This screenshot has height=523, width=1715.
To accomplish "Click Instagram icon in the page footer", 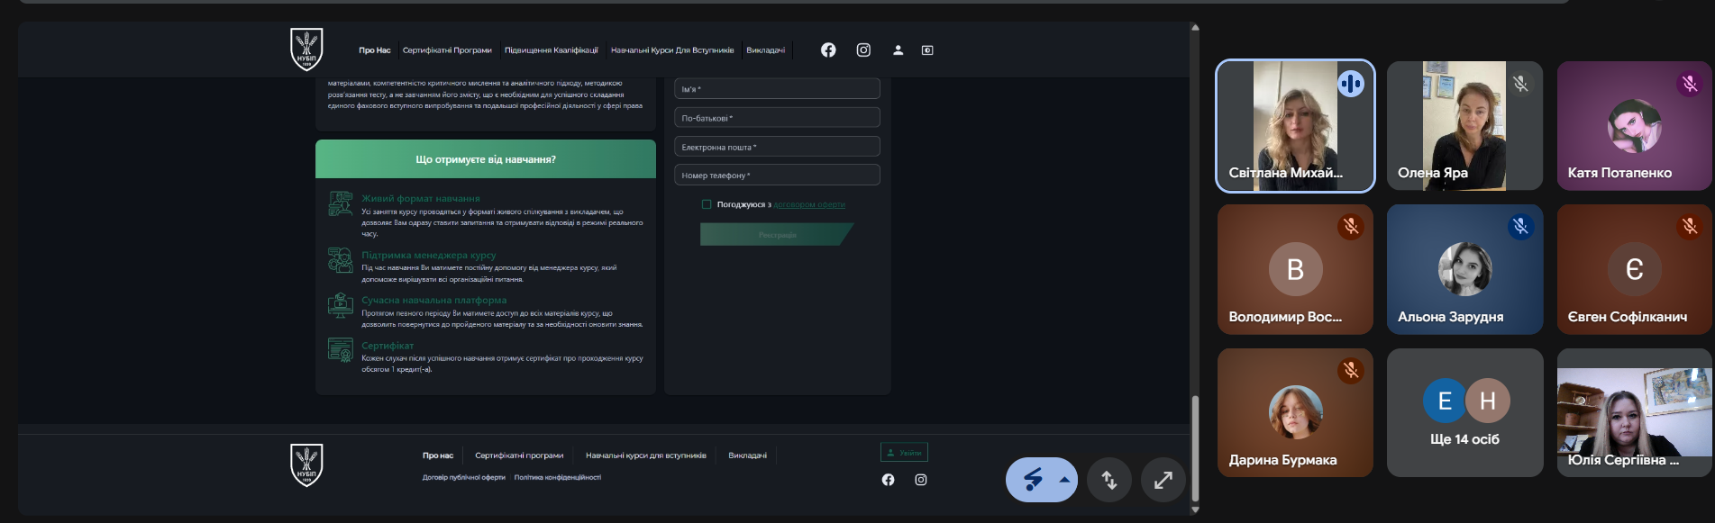I will click(x=921, y=480).
